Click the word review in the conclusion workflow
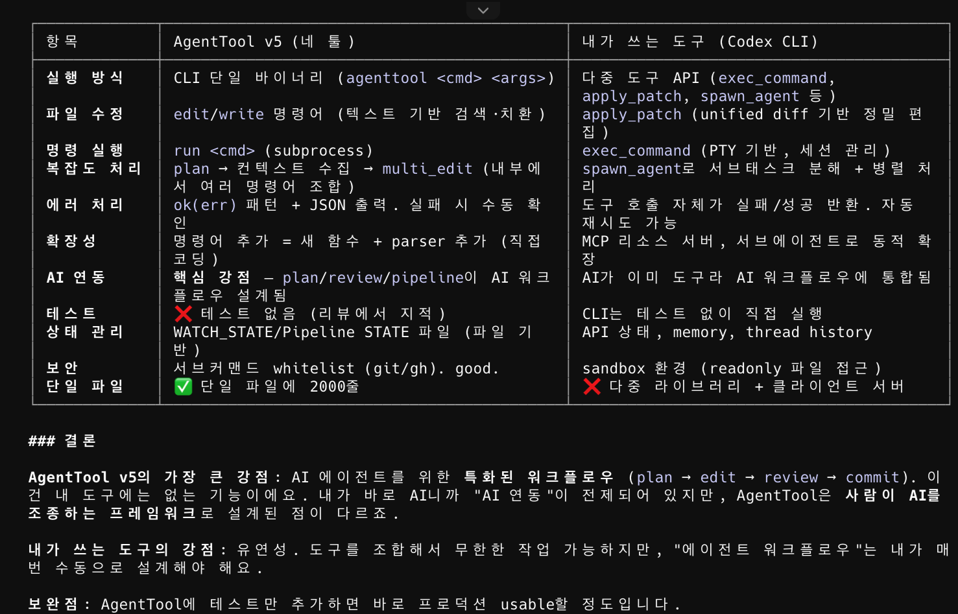Image resolution: width=958 pixels, height=614 pixels. [791, 477]
